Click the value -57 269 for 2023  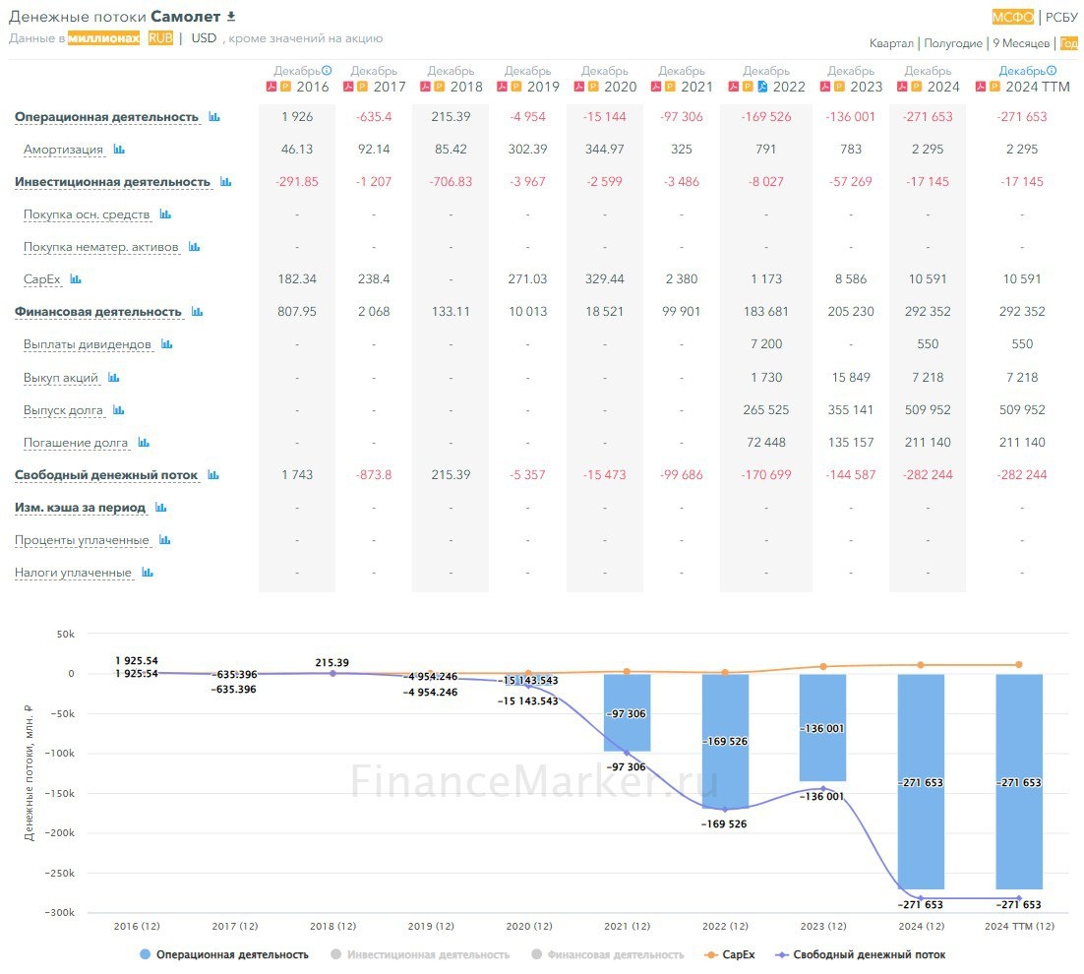tap(850, 182)
